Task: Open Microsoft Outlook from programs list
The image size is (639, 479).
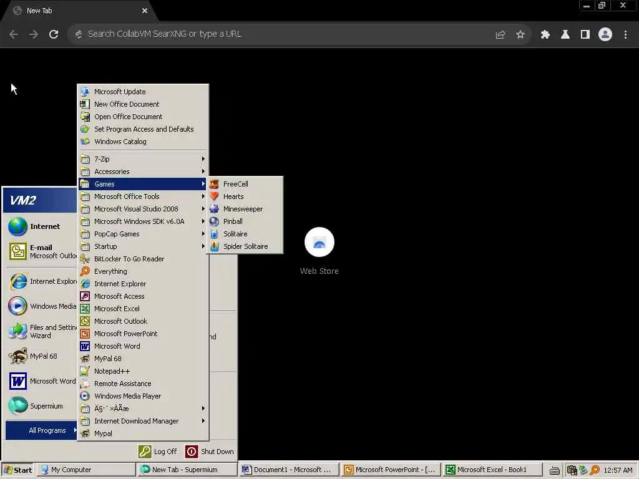Action: [x=143, y=321]
